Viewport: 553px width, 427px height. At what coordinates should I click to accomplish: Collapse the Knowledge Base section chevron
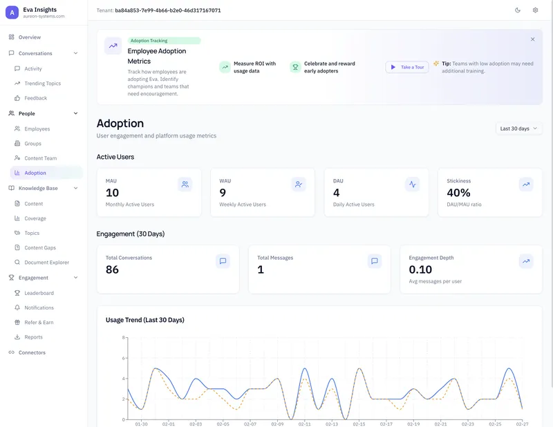[75, 189]
